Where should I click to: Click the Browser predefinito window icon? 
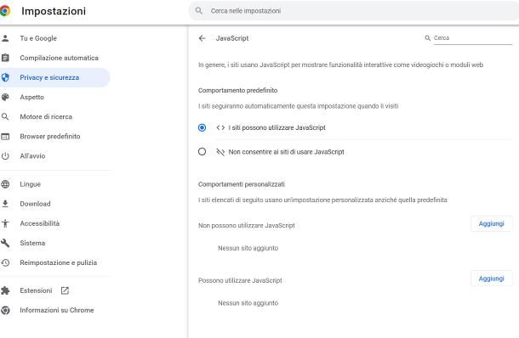[5, 137]
